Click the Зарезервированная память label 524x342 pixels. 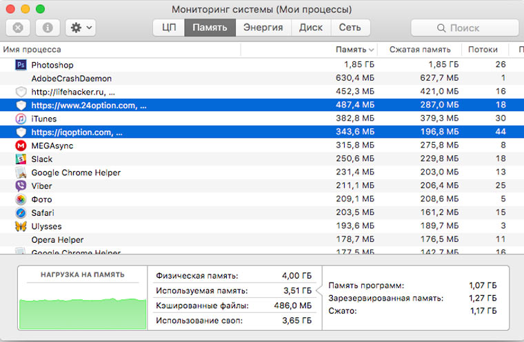coord(386,298)
